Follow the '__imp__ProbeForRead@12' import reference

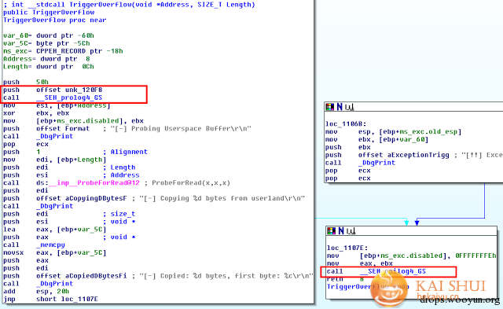coord(94,182)
